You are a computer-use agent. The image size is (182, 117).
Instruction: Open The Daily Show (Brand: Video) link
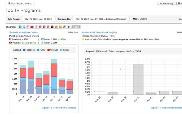pos(23,32)
